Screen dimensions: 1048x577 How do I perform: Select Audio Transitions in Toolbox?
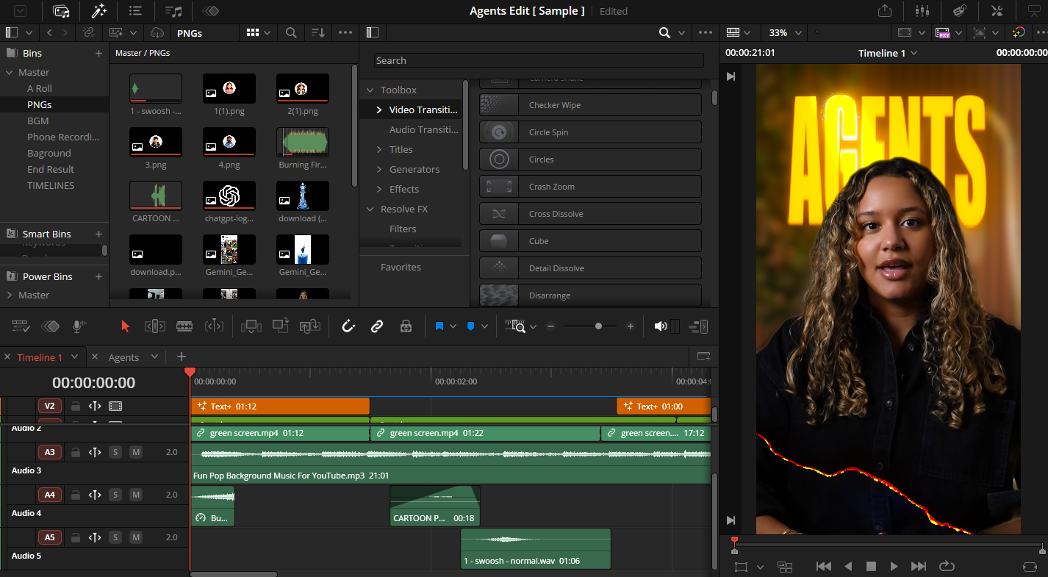coord(424,129)
